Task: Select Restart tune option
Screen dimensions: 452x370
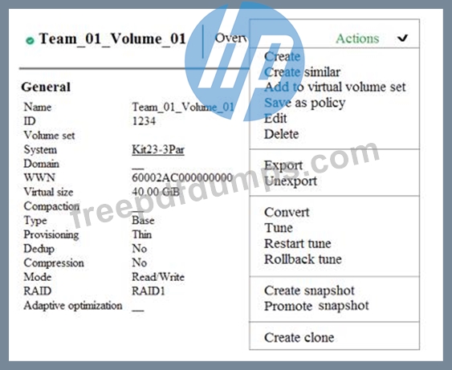Action: [x=298, y=244]
